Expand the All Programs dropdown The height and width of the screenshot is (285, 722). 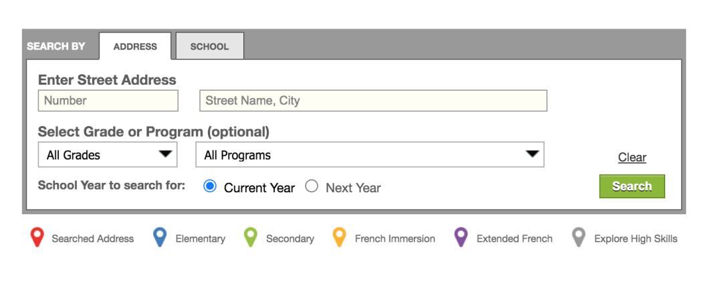tap(370, 155)
